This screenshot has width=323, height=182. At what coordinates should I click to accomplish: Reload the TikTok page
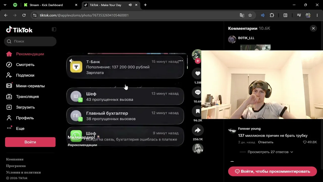pyautogui.click(x=24, y=15)
